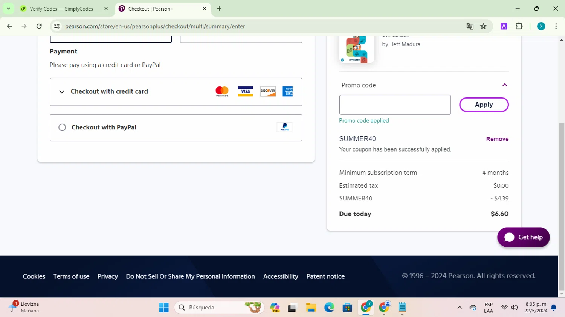This screenshot has height=317, width=565.
Task: Open the volume speaker icon
Action: [x=514, y=308]
